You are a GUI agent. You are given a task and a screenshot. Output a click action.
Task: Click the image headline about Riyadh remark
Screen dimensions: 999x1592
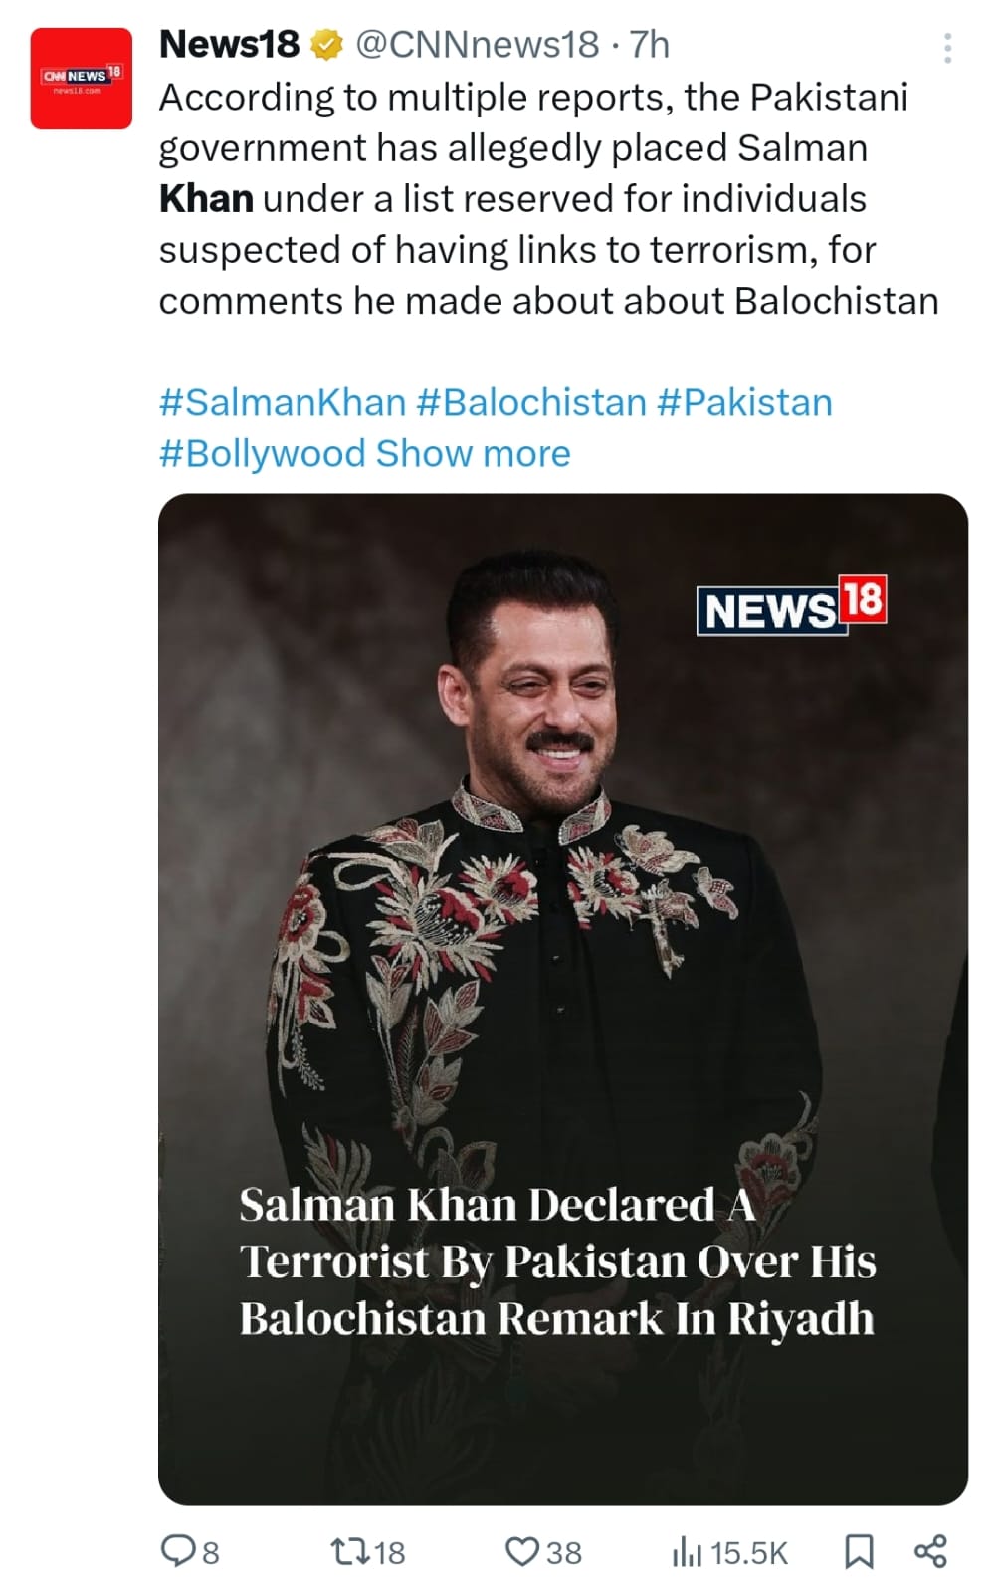557,1261
